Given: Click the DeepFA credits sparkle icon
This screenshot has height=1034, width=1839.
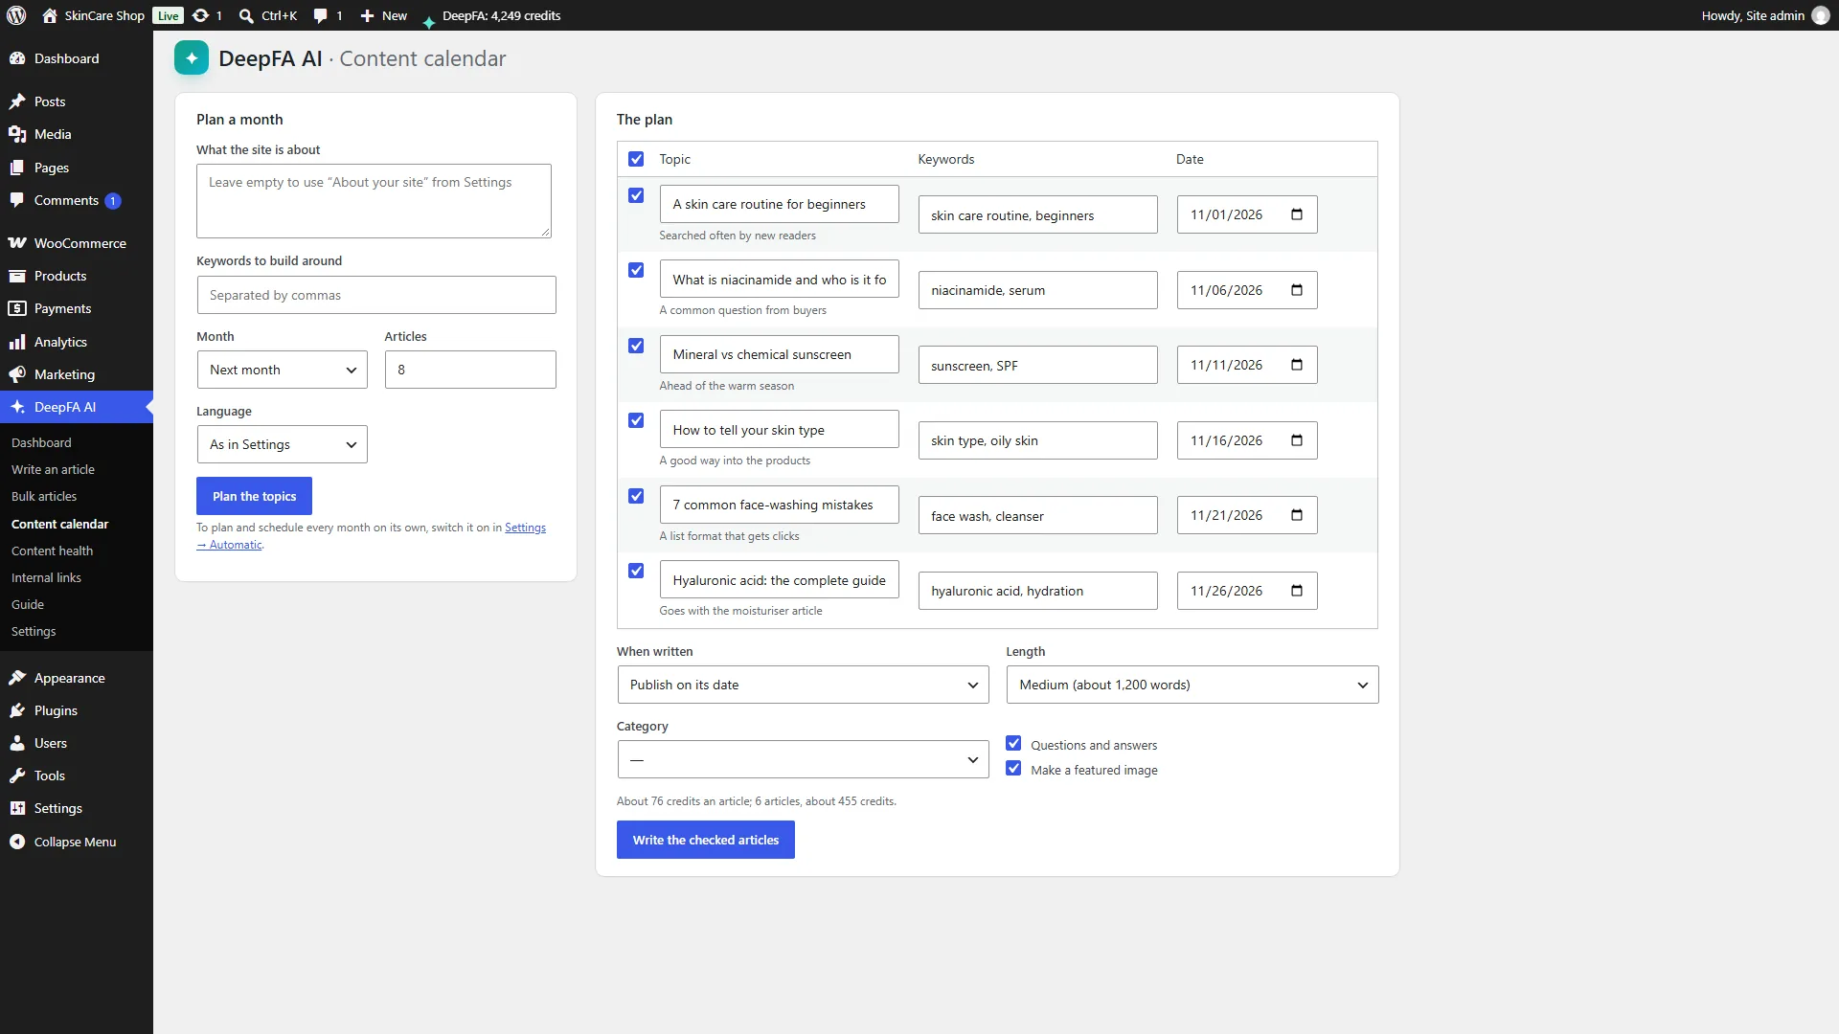Looking at the screenshot, I should [x=428, y=21].
